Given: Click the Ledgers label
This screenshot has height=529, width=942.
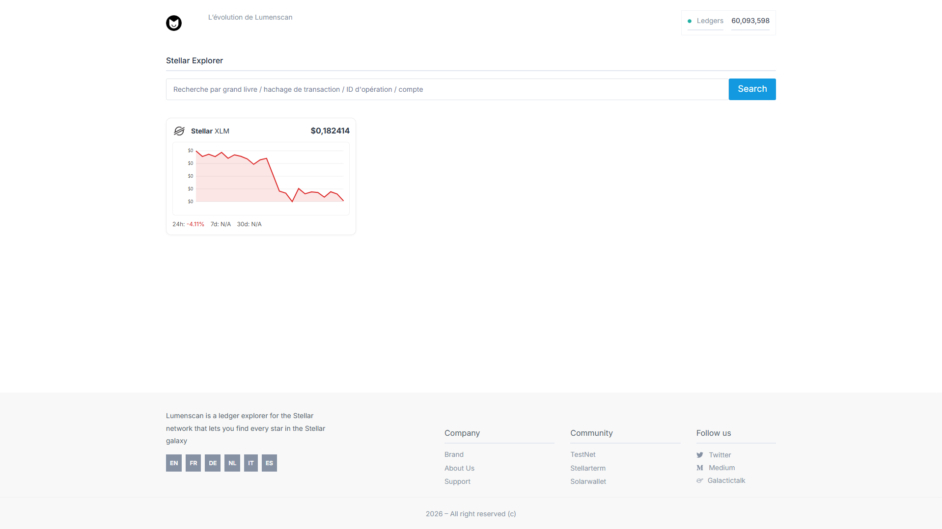Looking at the screenshot, I should tap(710, 21).
